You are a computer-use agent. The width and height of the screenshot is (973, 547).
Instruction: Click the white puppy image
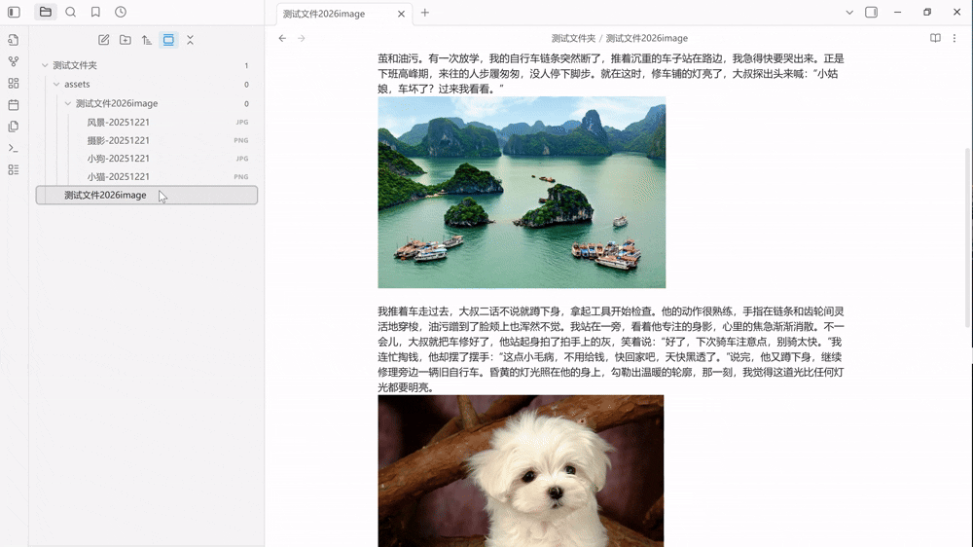[x=521, y=471]
